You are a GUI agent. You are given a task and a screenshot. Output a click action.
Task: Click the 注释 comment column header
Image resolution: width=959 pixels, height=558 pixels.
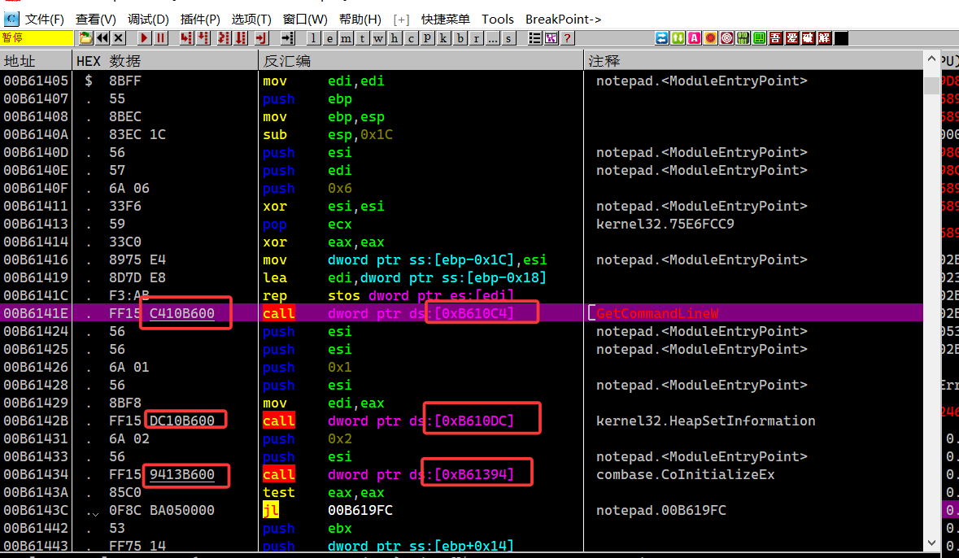click(604, 61)
